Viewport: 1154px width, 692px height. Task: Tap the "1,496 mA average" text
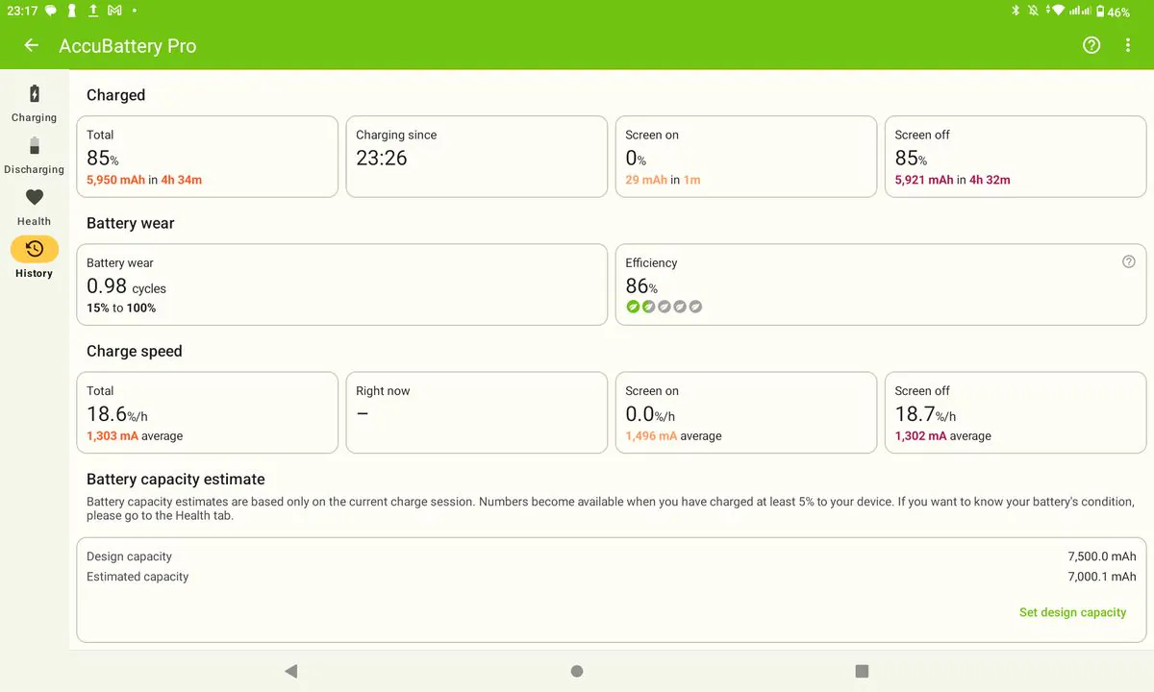(673, 435)
